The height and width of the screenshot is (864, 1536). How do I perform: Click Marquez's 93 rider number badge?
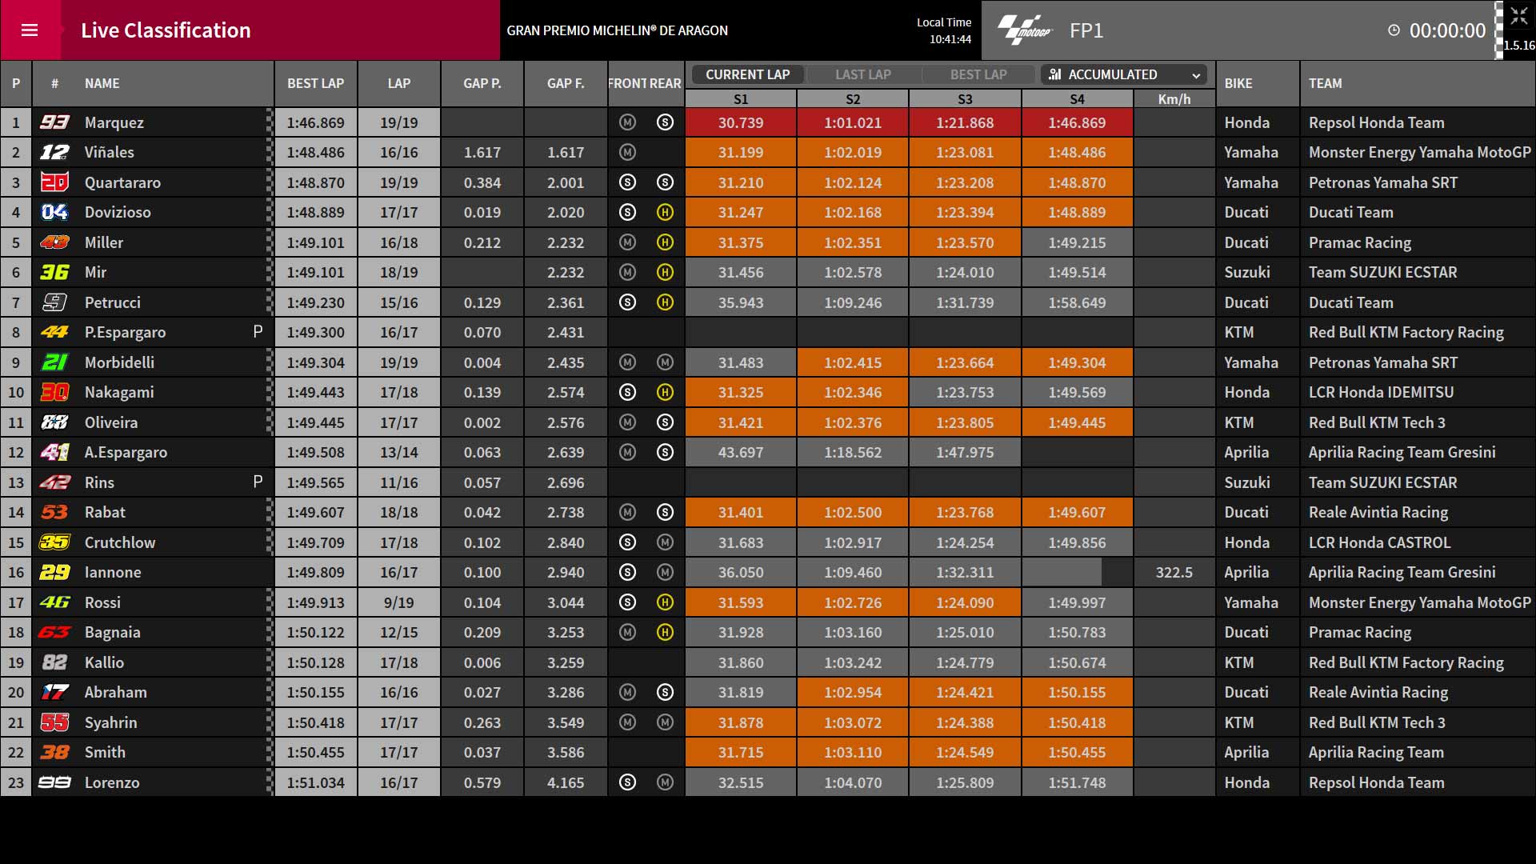click(54, 122)
